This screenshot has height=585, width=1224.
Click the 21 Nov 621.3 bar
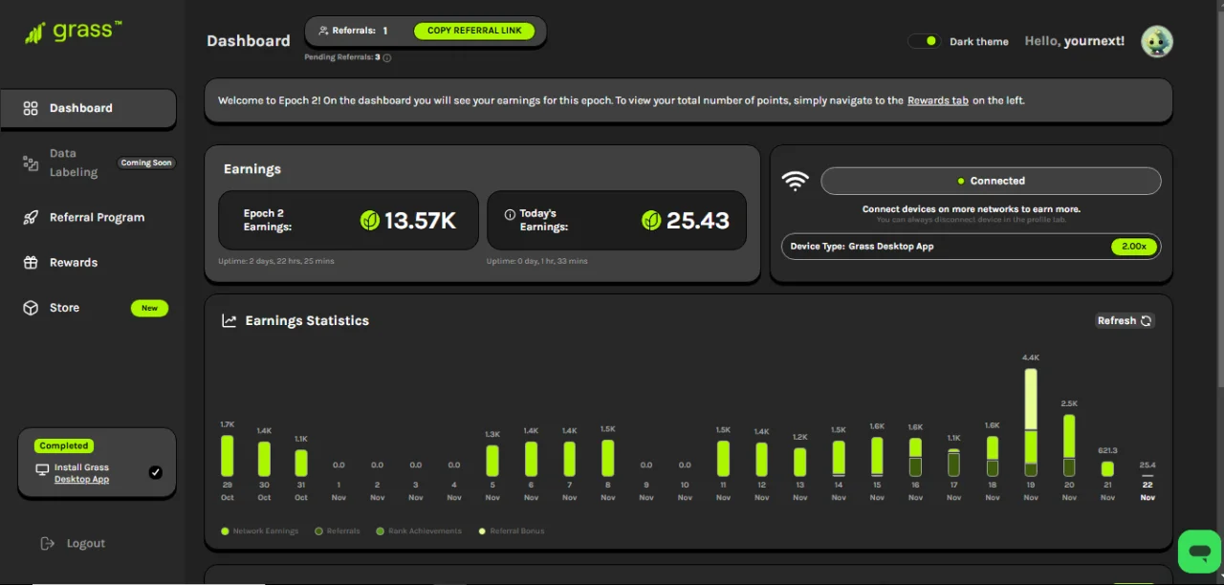[x=1107, y=469]
